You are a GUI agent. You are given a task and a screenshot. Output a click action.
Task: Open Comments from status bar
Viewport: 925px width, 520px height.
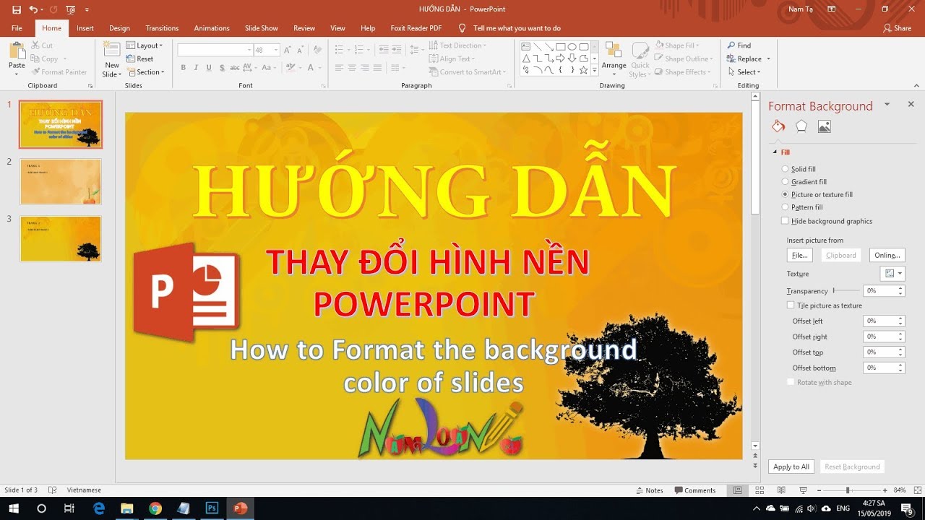(x=694, y=490)
